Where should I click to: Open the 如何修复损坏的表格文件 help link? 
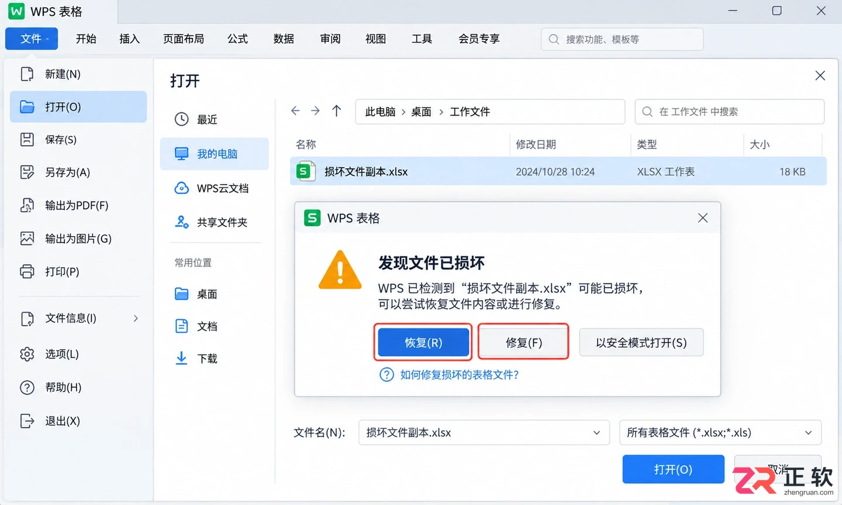(x=459, y=375)
